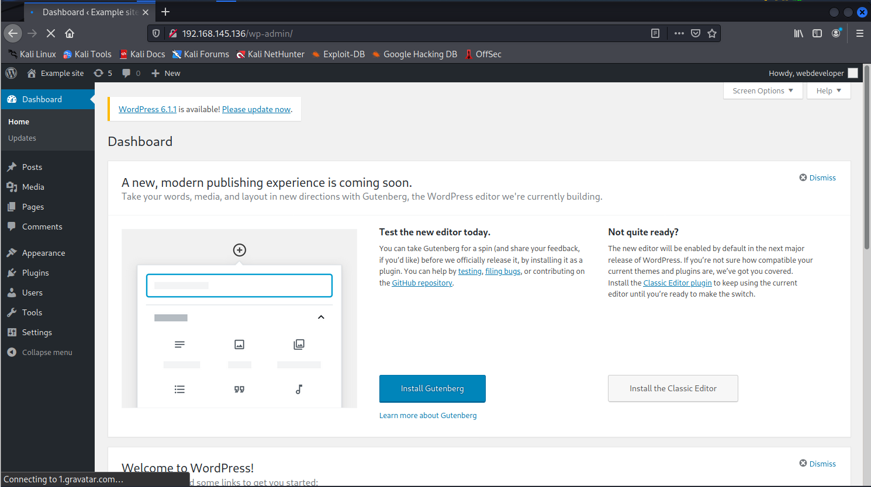
Task: Open the Example site home link
Action: (x=56, y=73)
